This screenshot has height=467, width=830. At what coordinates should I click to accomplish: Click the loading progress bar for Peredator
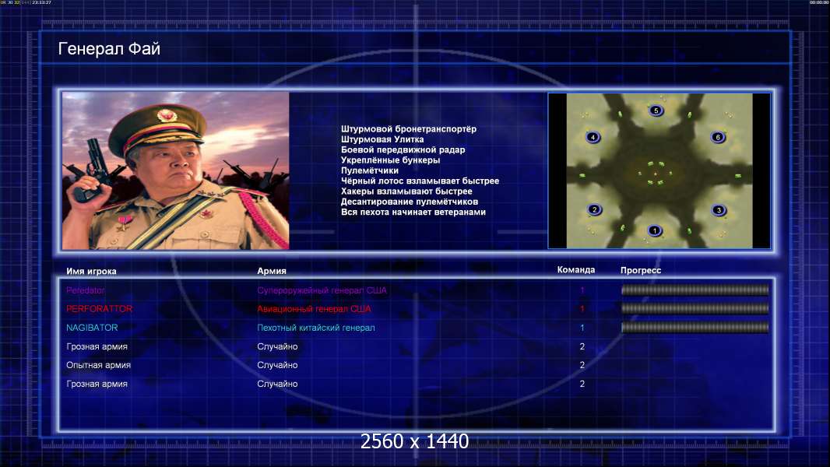pyautogui.click(x=695, y=290)
